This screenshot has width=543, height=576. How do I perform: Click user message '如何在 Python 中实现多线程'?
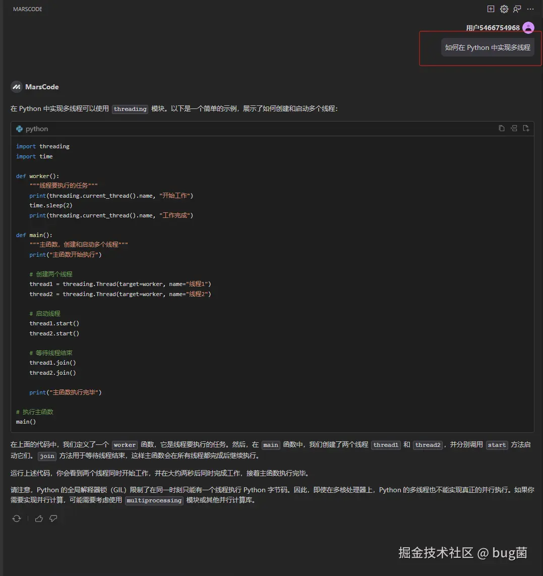488,47
